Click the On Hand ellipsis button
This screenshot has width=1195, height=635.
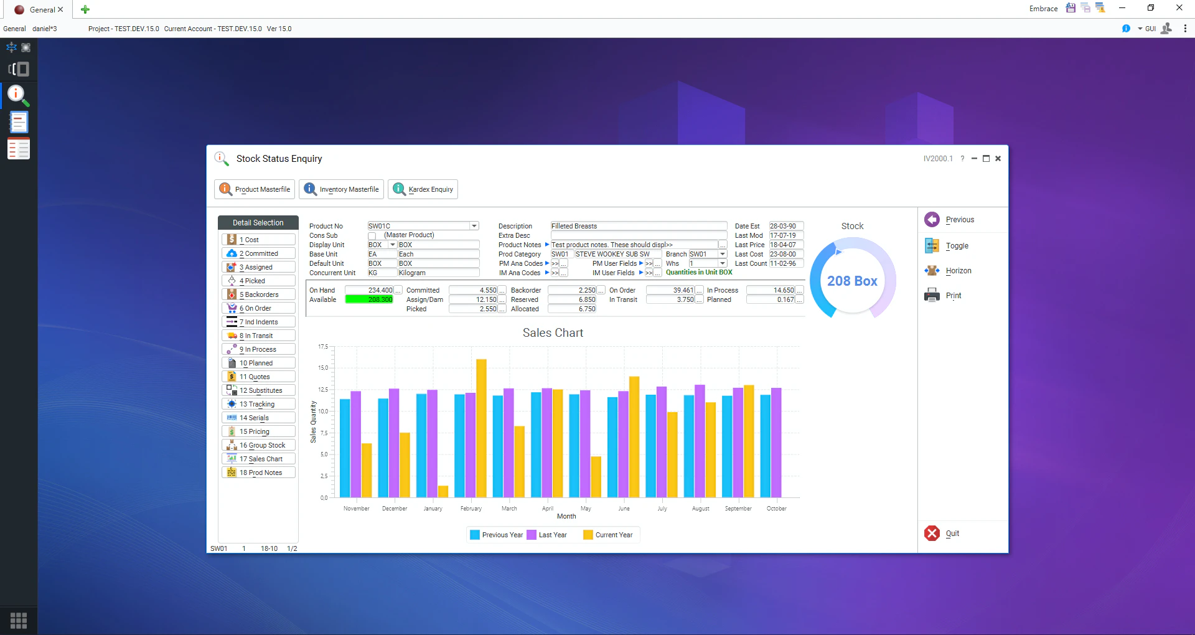click(x=398, y=290)
